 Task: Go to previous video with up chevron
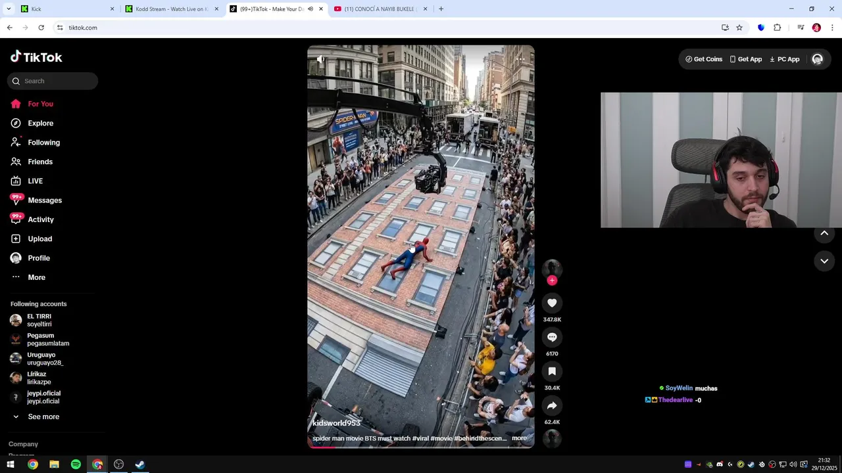(824, 233)
